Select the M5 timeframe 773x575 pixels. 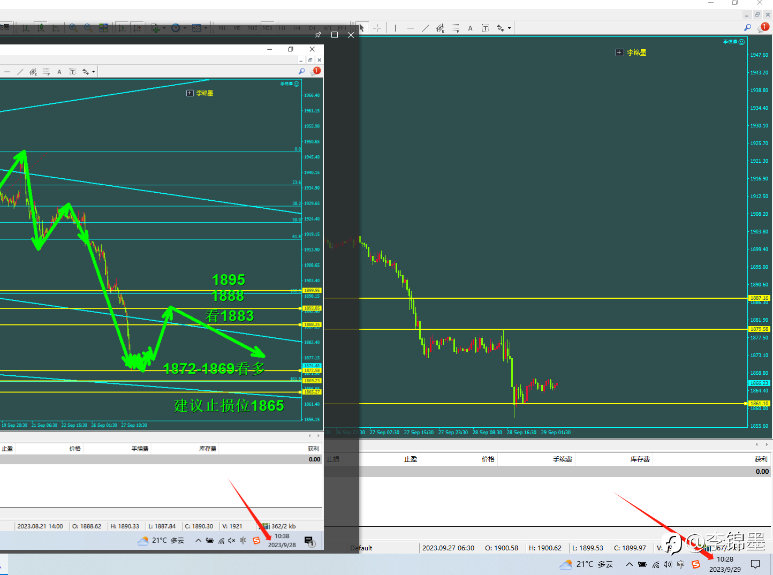coord(237,28)
